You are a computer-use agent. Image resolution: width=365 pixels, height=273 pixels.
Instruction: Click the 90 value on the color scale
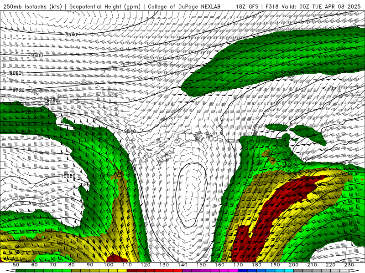[90, 265]
